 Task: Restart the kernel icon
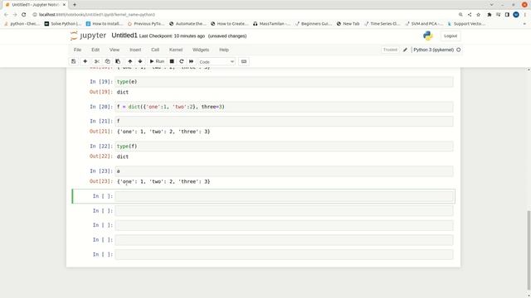(182, 61)
